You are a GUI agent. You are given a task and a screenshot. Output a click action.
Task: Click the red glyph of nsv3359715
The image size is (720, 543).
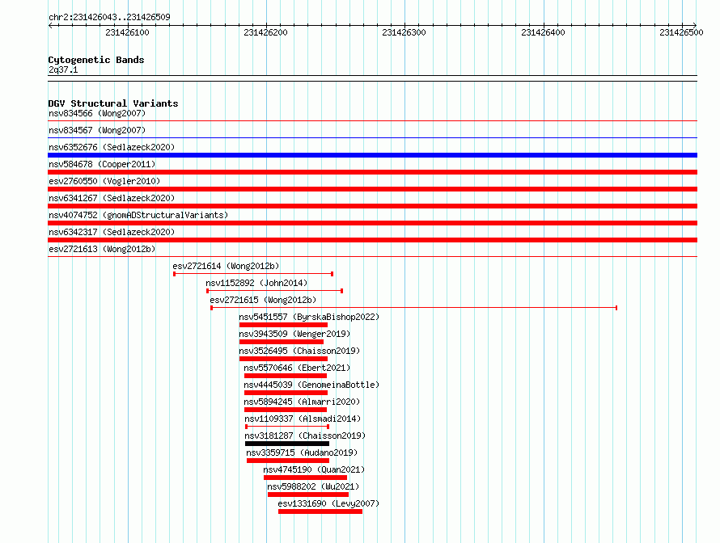(288, 461)
